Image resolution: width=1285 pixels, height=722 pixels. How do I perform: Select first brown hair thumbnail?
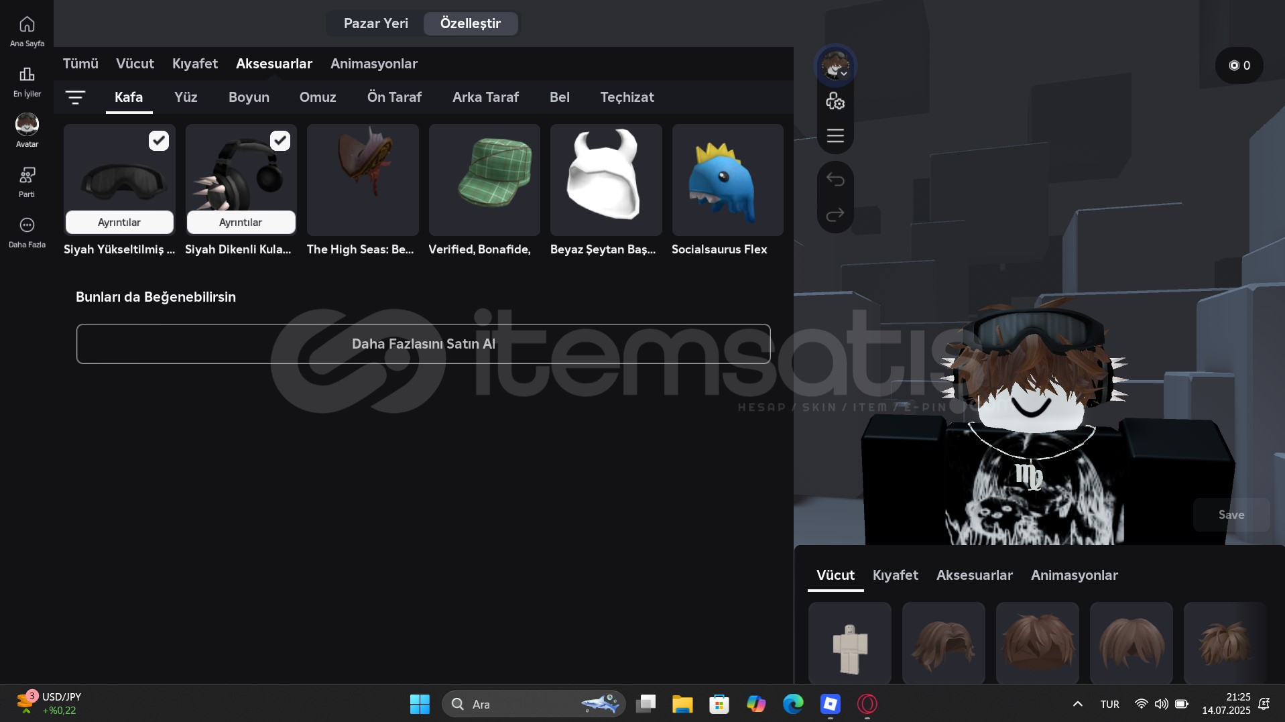(x=943, y=643)
